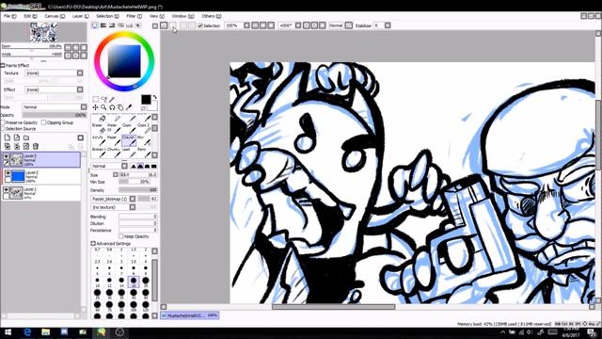The image size is (602, 339).
Task: Delete the selected layer
Action: [36, 147]
